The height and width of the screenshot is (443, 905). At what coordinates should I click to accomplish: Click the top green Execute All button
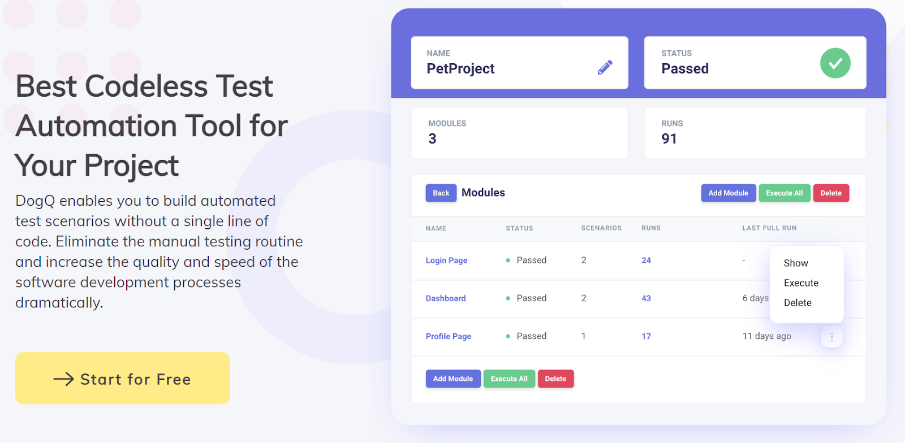(785, 193)
